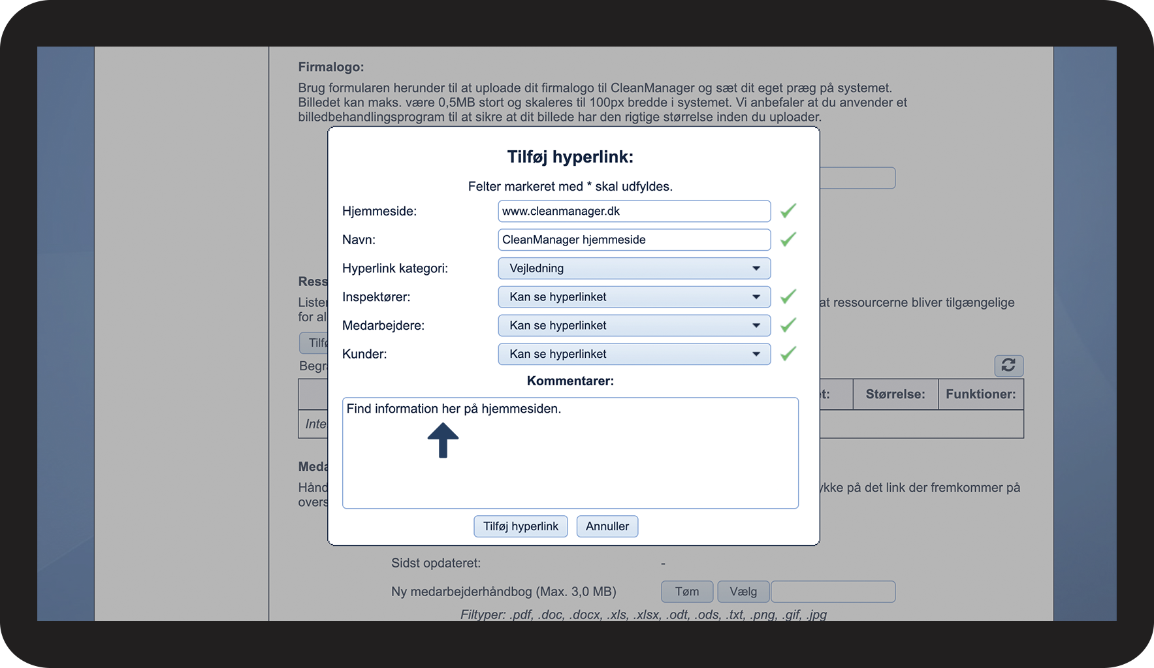Click inside the Kommentarer text area
1154x668 pixels.
pyautogui.click(x=570, y=453)
